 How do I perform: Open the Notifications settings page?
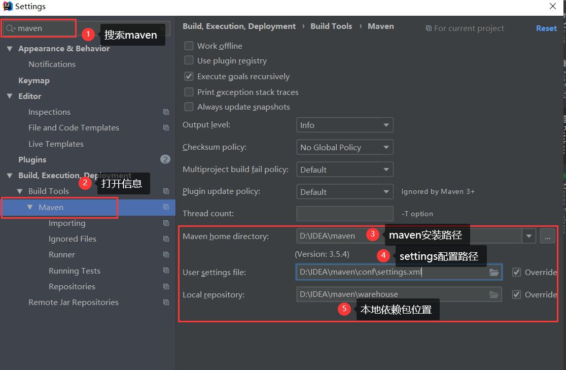click(52, 64)
